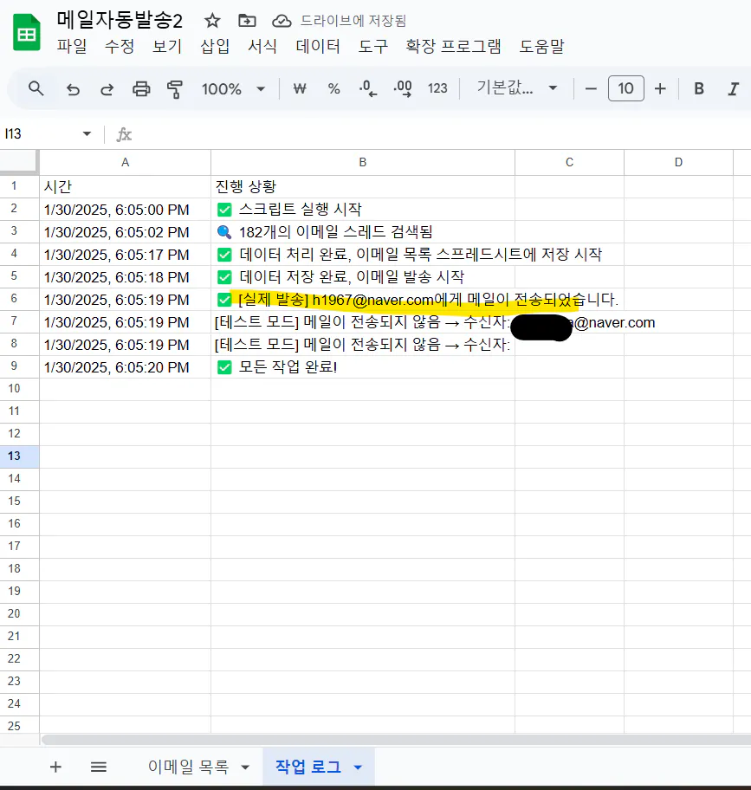Viewport: 751px width, 790px height.
Task: Open the all sheets list button
Action: pyautogui.click(x=98, y=767)
